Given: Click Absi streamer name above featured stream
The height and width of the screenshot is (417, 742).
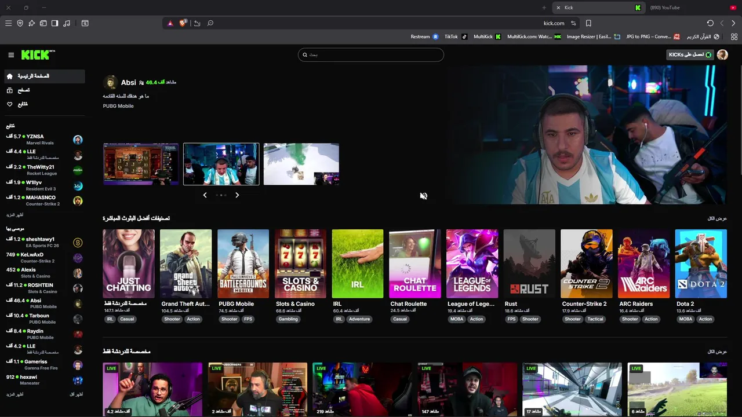Looking at the screenshot, I should (x=129, y=82).
